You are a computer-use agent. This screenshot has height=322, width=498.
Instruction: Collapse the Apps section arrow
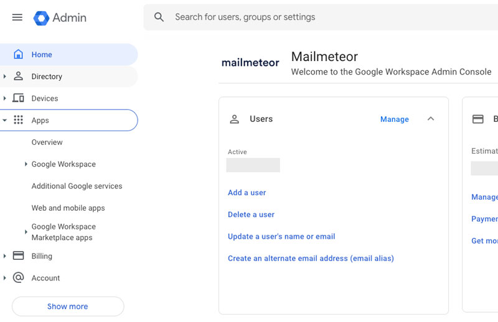(4, 120)
